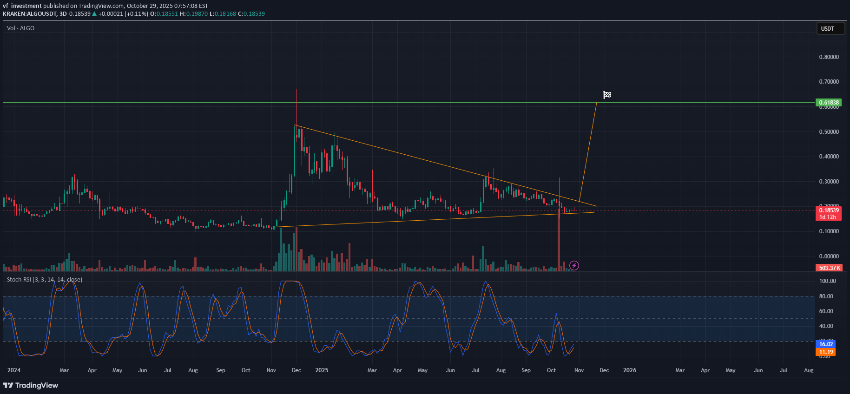This screenshot has height=394, width=850.
Task: Click the C:0.18539 close value
Action: [x=251, y=14]
